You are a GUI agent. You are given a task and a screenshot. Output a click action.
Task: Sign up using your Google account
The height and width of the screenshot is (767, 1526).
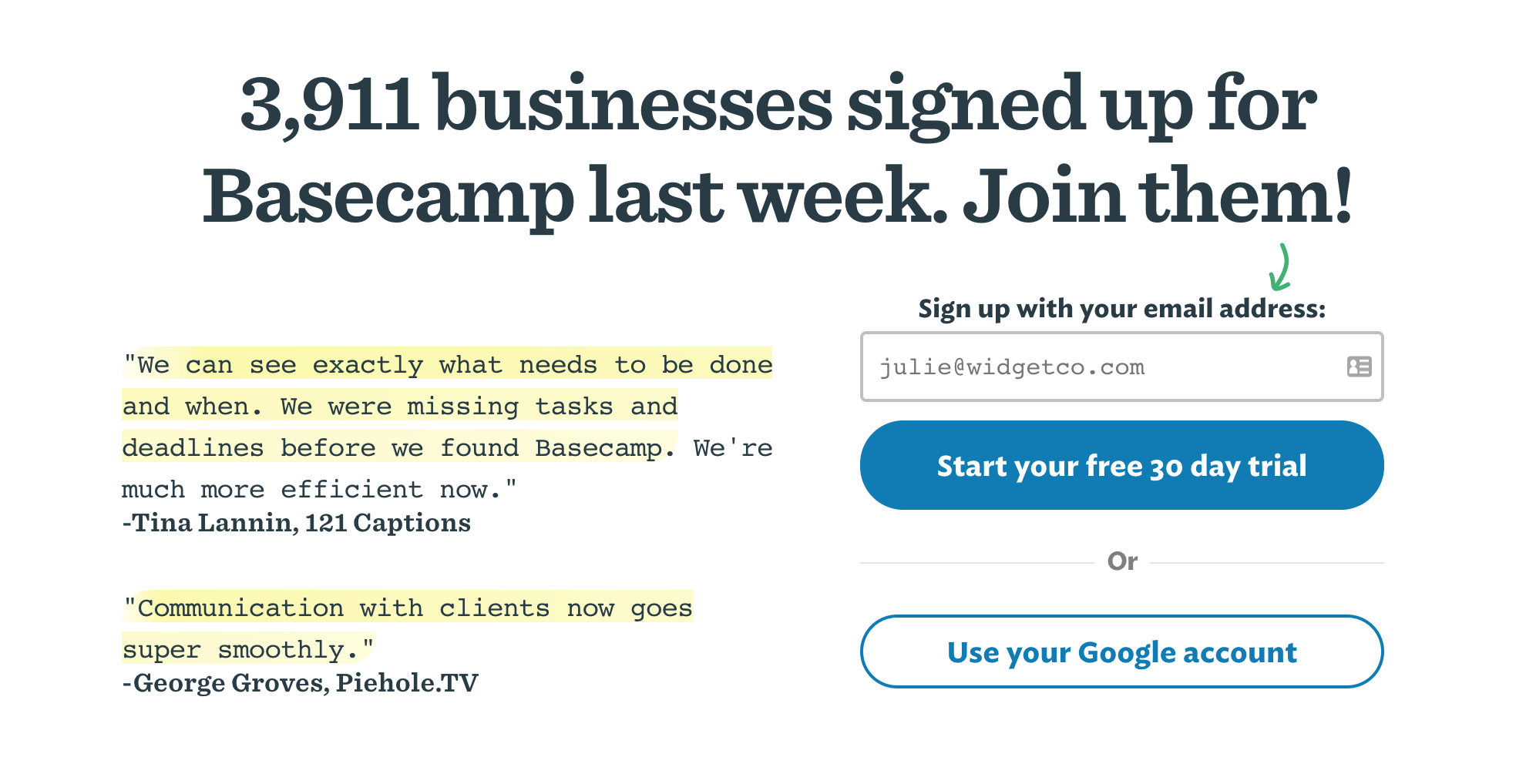1121,651
